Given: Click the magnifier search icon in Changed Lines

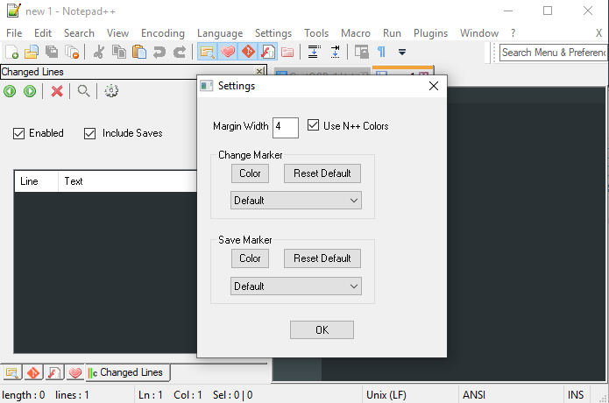Looking at the screenshot, I should 83,91.
